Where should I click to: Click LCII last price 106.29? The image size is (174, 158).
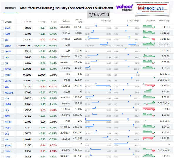(27, 98)
